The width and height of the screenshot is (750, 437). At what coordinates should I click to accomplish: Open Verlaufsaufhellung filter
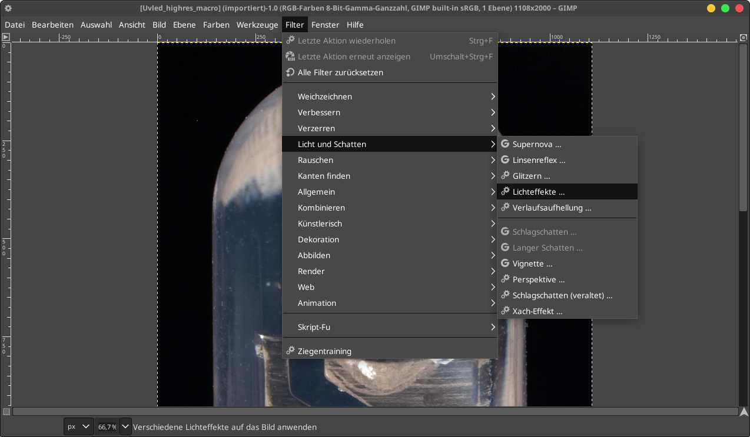567,208
